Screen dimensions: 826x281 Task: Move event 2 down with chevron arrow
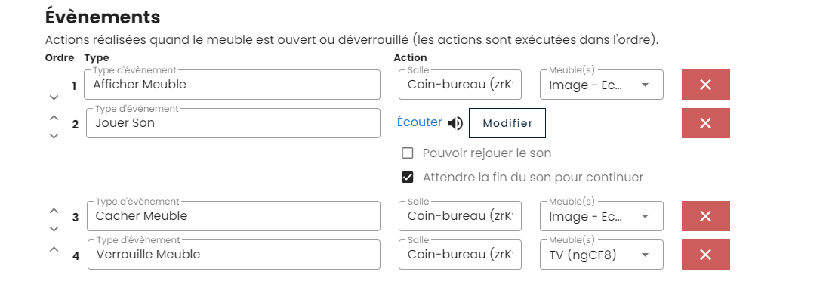click(x=54, y=136)
